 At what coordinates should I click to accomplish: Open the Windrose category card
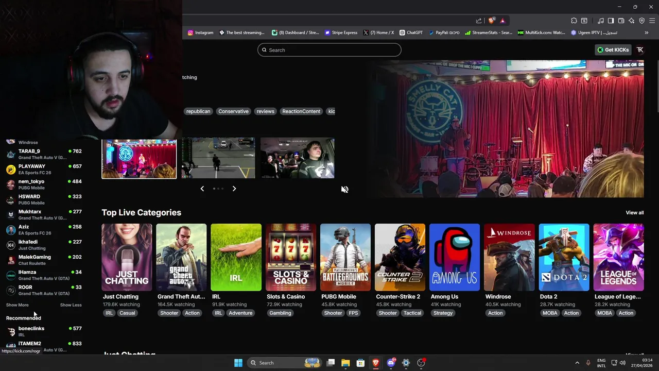[x=509, y=257]
